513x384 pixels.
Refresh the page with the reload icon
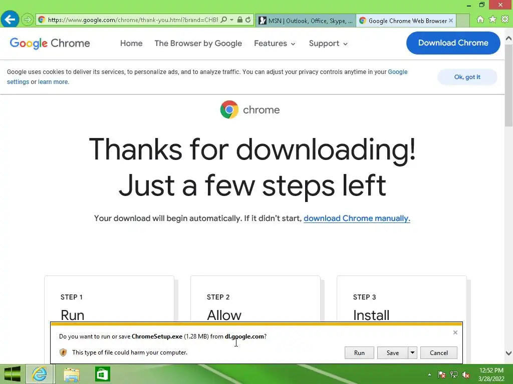[x=248, y=20]
